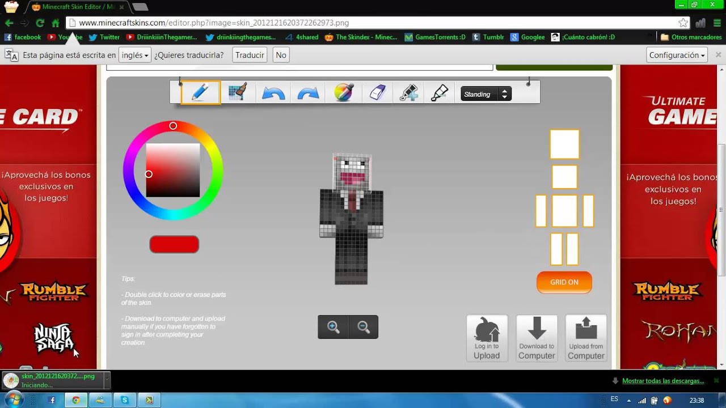Viewport: 726px width, 408px height.
Task: Open the color wheel tool
Action: (344, 92)
